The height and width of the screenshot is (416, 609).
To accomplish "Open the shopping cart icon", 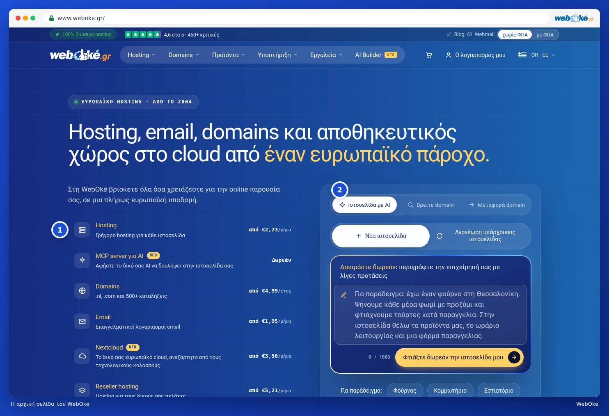I will tap(429, 55).
